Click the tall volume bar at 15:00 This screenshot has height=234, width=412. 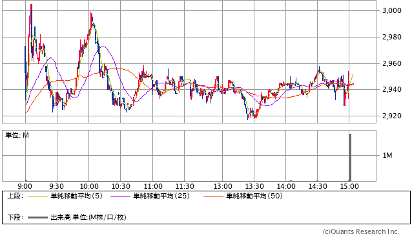click(350, 157)
